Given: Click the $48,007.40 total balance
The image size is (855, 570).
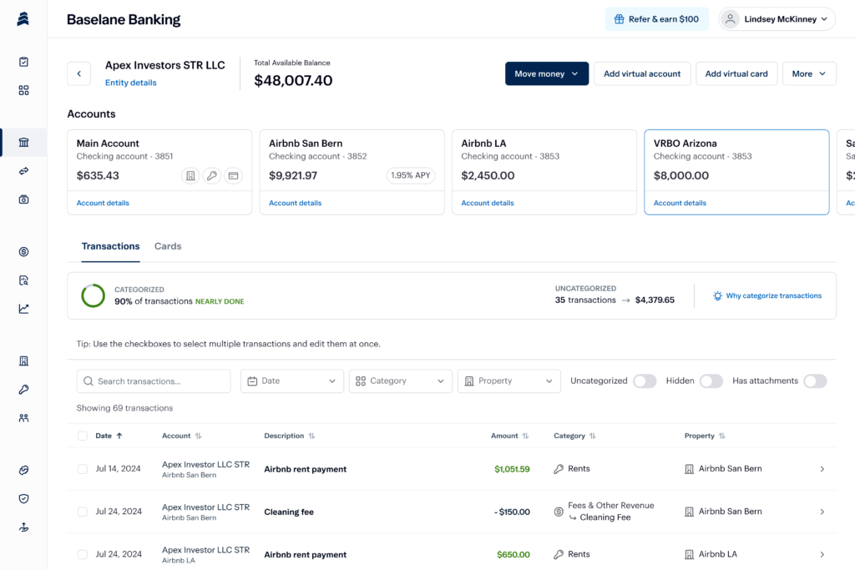Looking at the screenshot, I should pos(293,81).
